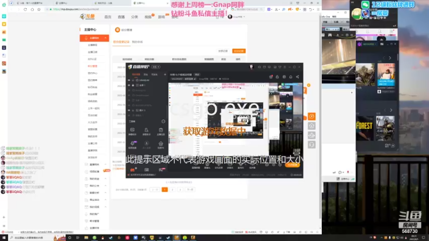Click the share icon in streaming app

(x=298, y=77)
